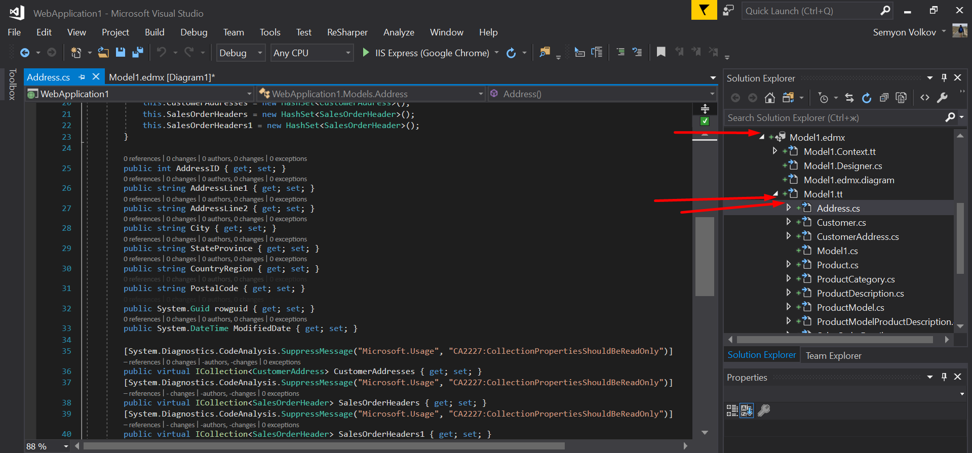Collapse All items in Solution Explorer

click(x=884, y=98)
